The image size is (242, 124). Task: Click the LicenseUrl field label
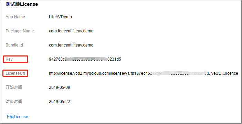15,73
